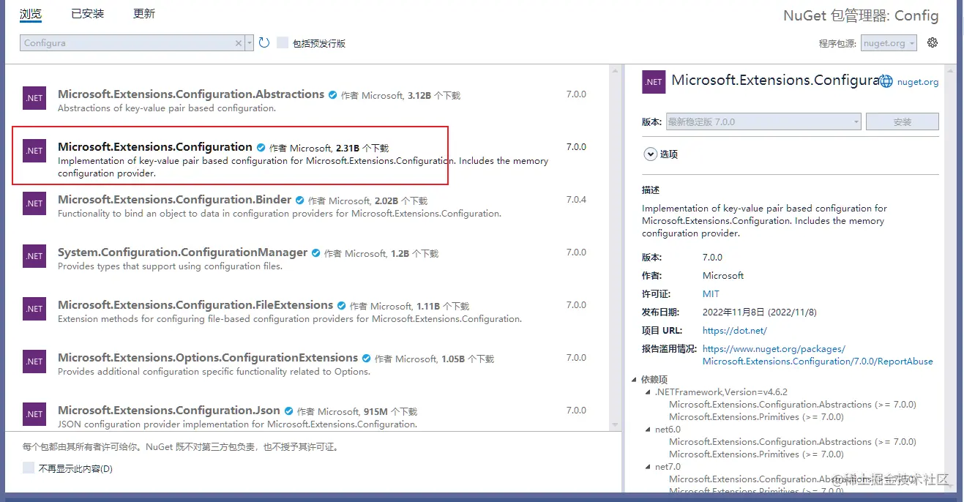Click version 7.0.4 of Configuration.Binder

click(576, 200)
